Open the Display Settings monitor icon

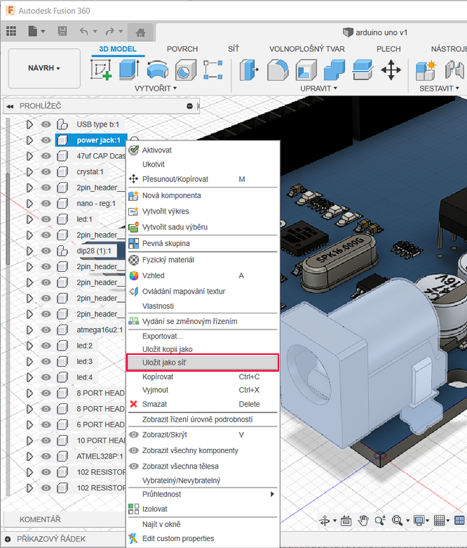419,521
